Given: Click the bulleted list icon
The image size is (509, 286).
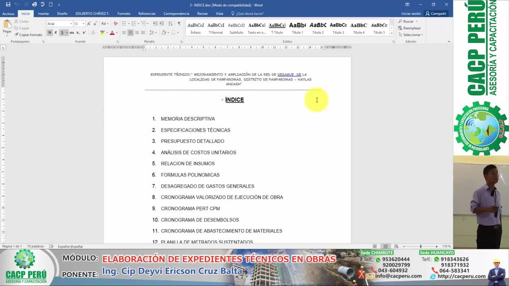Looking at the screenshot, I should 124,23.
